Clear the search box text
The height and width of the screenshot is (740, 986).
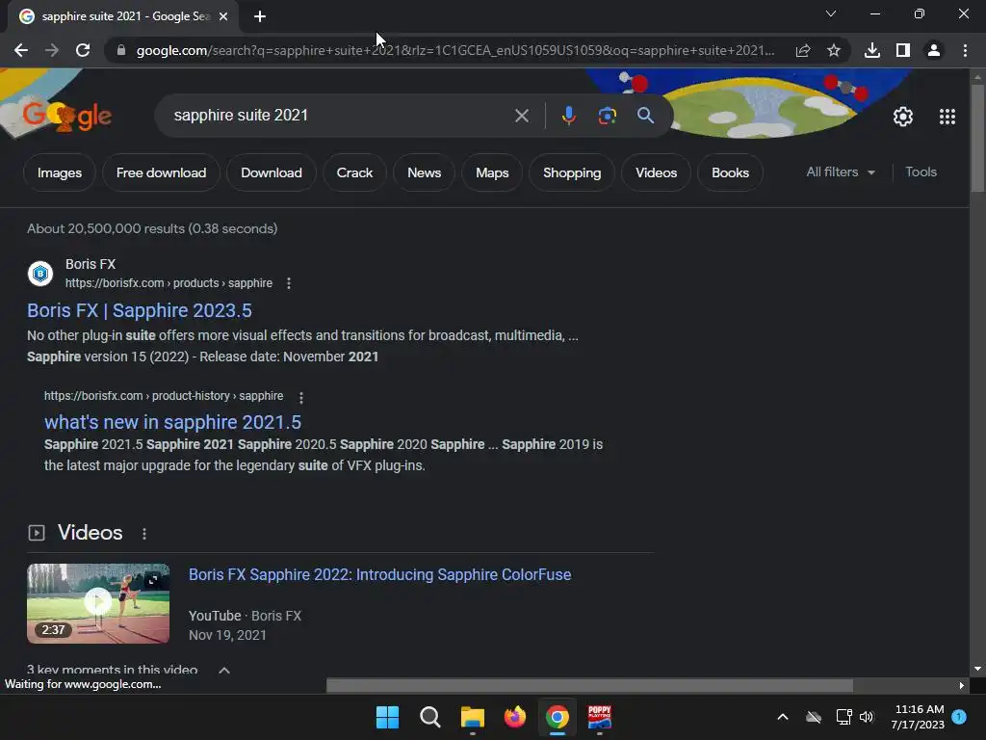pos(521,116)
